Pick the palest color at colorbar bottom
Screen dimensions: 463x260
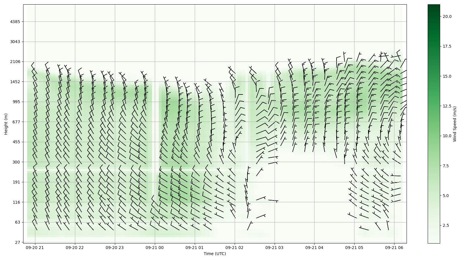[433, 242]
